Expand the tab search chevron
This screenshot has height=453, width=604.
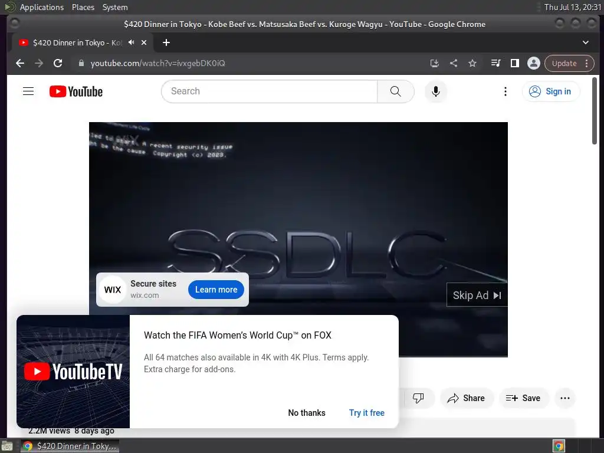coord(586,42)
